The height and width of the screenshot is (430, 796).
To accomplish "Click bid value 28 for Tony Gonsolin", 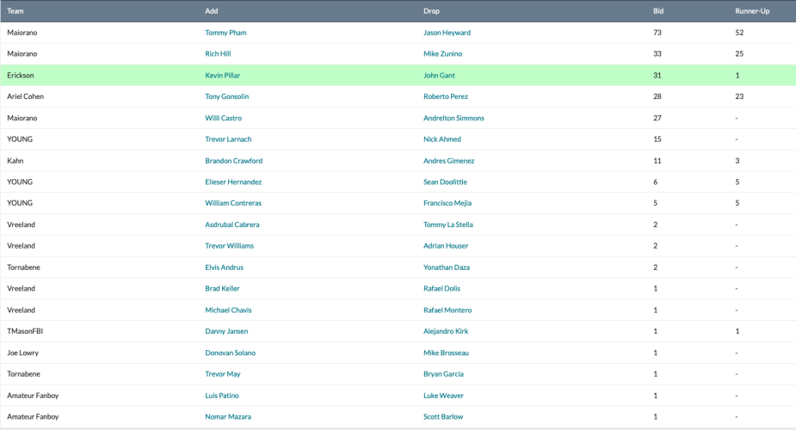I will pos(657,96).
